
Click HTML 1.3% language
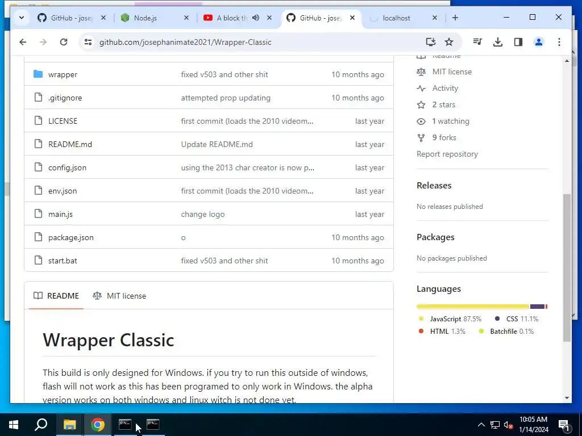[442, 332]
